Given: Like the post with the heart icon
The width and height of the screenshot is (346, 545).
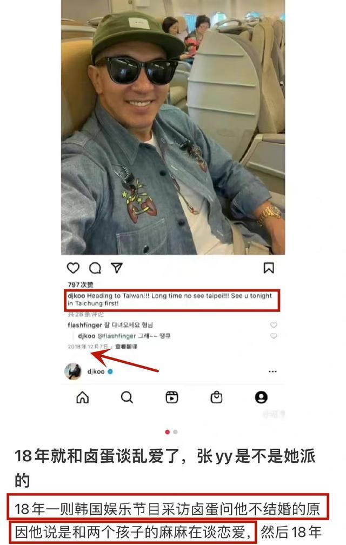Looking at the screenshot, I should [x=73, y=268].
